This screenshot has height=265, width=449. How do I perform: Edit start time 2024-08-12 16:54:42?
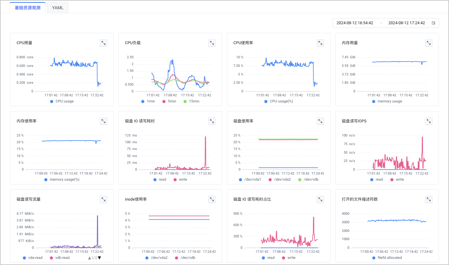tap(355, 23)
